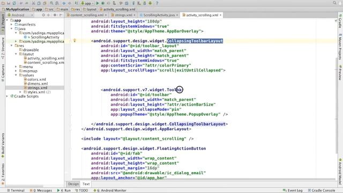Collapse the layout folder node
Screen dimensions: 343x193
[16, 54]
